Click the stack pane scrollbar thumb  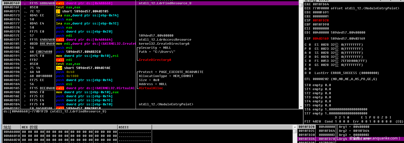pyautogui.click(x=295, y=131)
